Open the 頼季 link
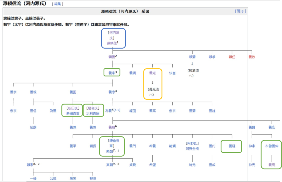The width and height of the screenshot is (282, 182). tap(212, 57)
